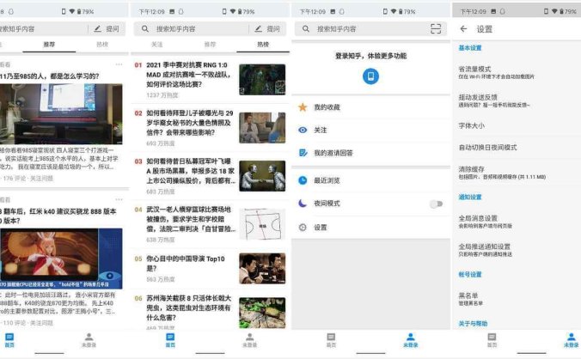Open 最近浏览 history
Image resolution: width=581 pixels, height=359 pixels.
[x=370, y=180]
